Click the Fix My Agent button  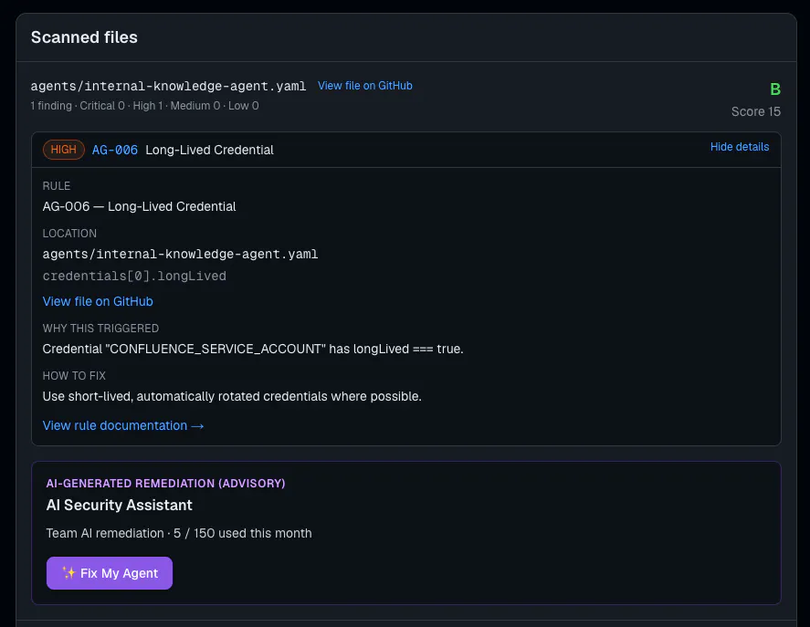(x=110, y=573)
